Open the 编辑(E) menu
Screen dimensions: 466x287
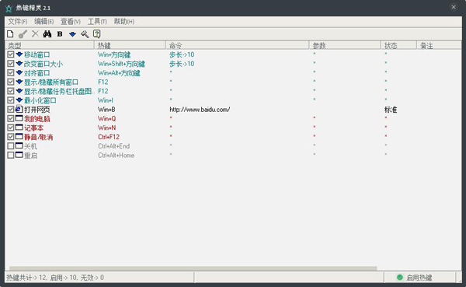coord(44,22)
